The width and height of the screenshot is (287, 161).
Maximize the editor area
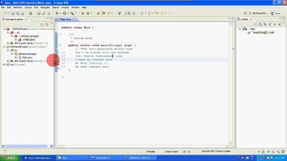(x=233, y=19)
